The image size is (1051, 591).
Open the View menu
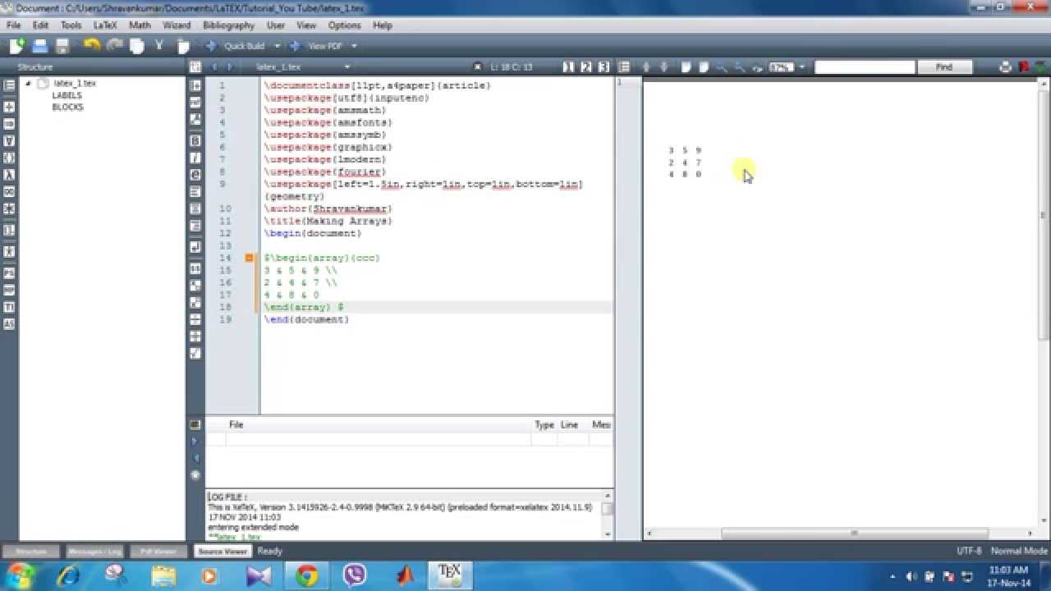(x=306, y=25)
